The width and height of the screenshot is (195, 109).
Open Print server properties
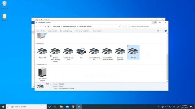[82, 31]
